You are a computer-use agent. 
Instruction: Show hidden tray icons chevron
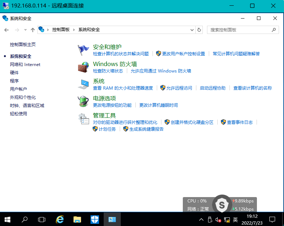pos(201,220)
